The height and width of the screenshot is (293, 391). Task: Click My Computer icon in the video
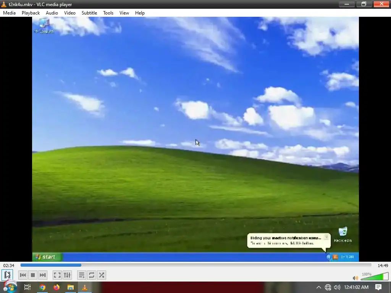[44, 26]
